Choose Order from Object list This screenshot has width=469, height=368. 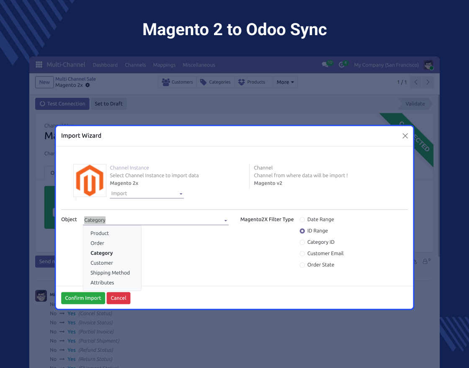[x=97, y=243]
